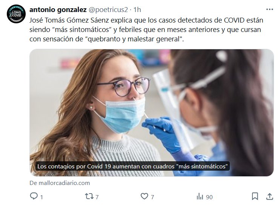Viewport: 280px width, 206px height.
Task: Click the 90 views count
Action: pos(209,197)
